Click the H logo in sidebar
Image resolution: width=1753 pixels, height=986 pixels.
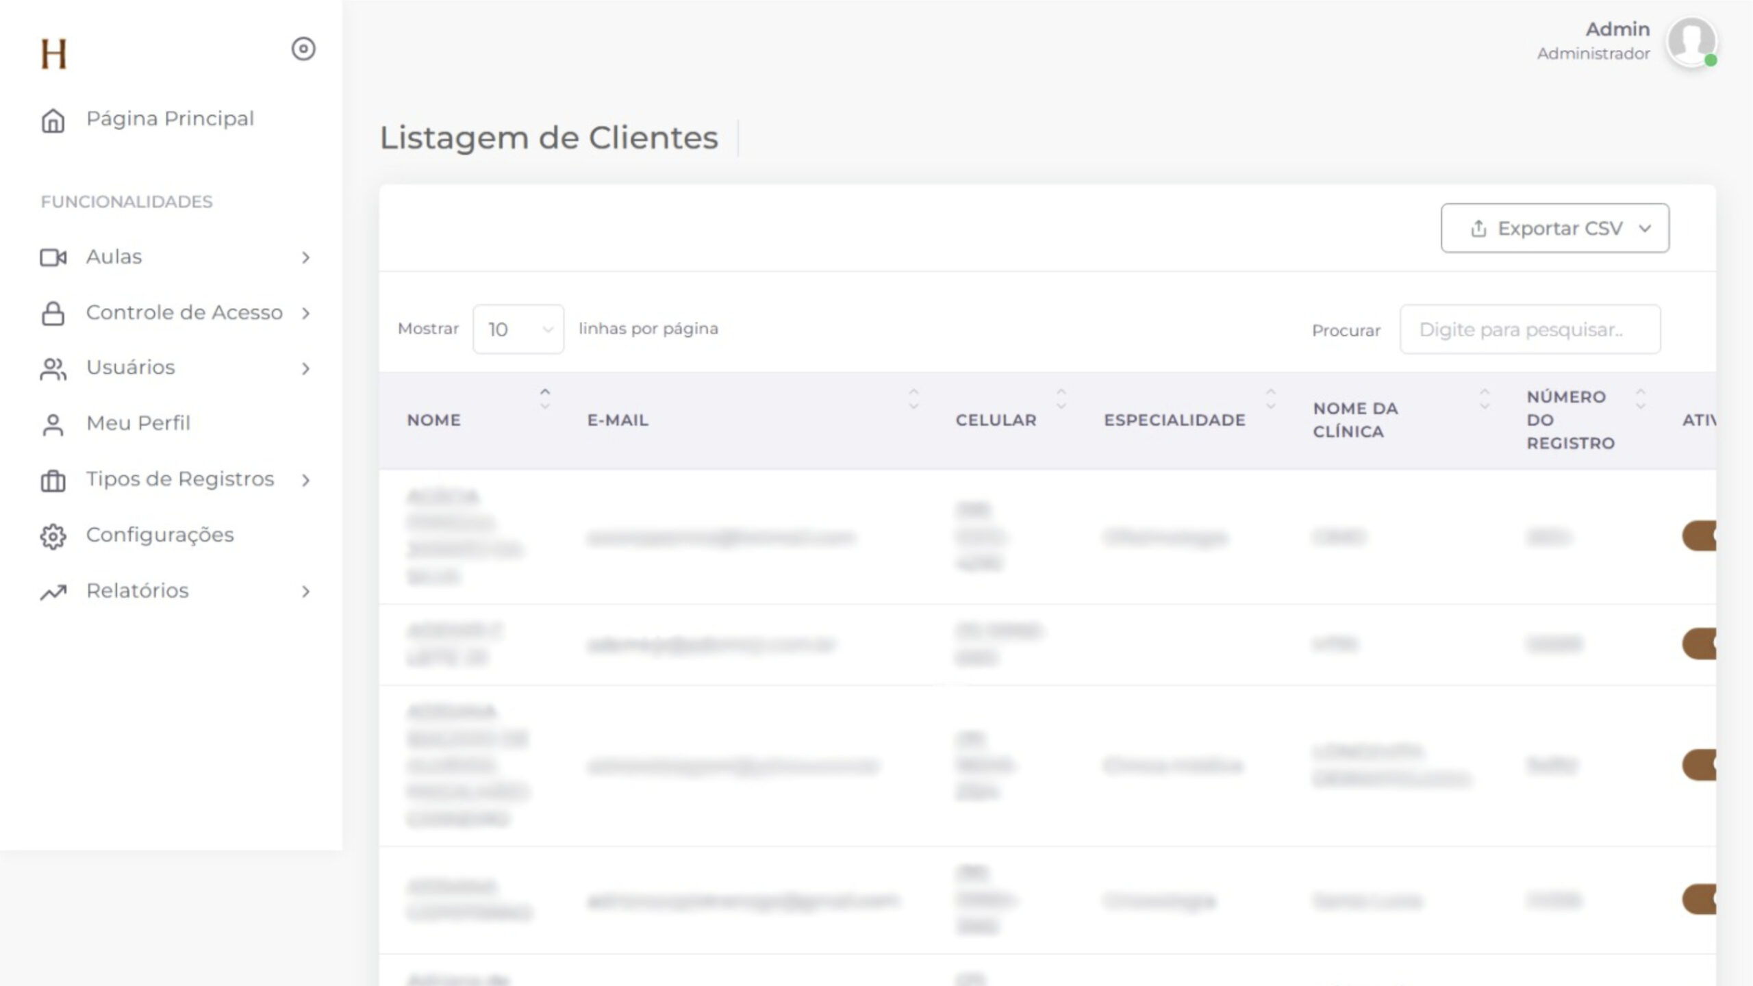(53, 53)
